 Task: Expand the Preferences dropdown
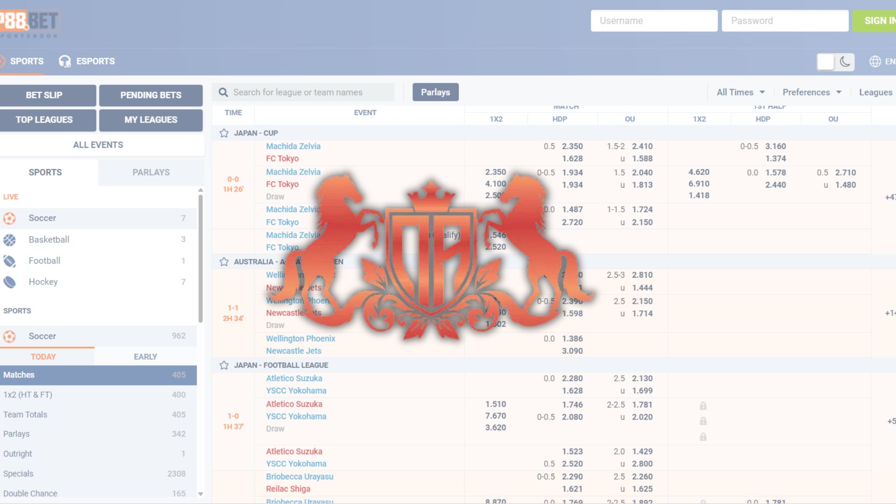pos(812,92)
